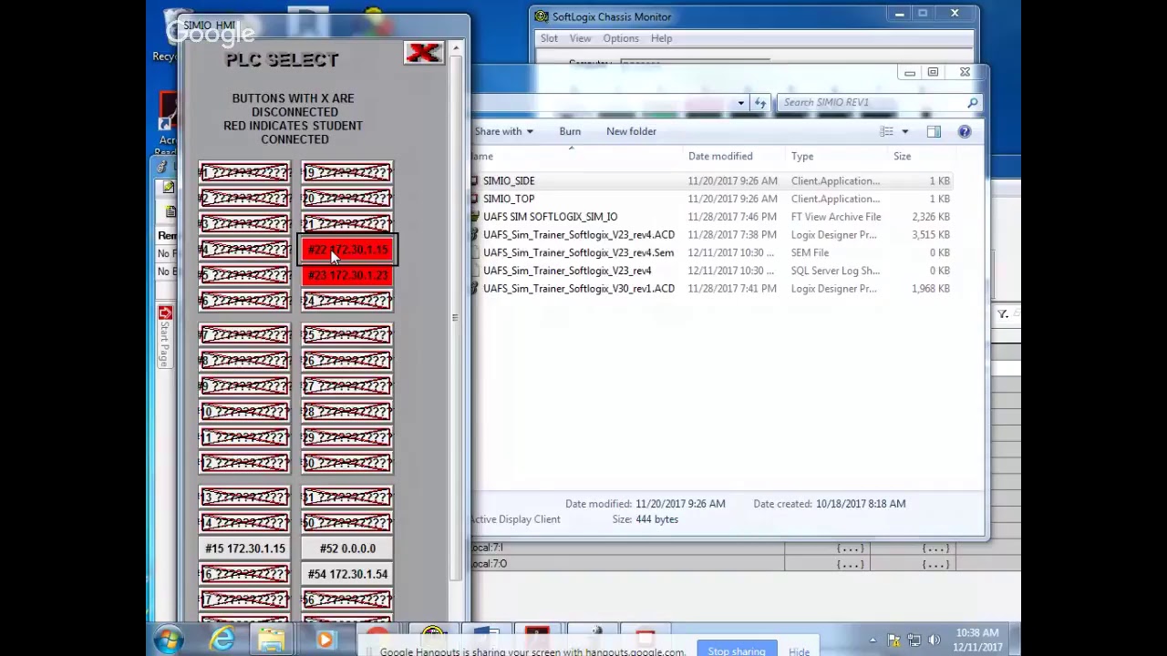Open address bar history dropdown
This screenshot has height=656, width=1167.
[x=740, y=103]
